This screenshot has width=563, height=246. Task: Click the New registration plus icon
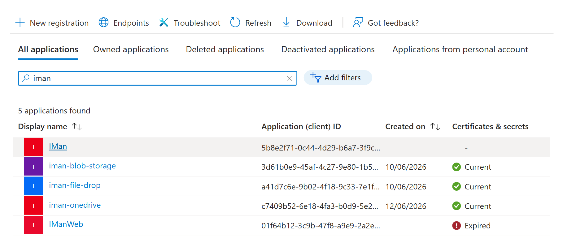(x=20, y=23)
